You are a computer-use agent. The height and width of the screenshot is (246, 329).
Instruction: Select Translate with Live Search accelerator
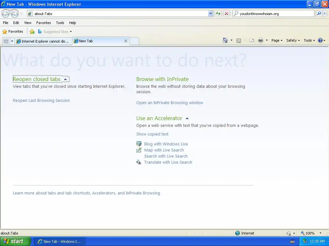click(x=168, y=162)
